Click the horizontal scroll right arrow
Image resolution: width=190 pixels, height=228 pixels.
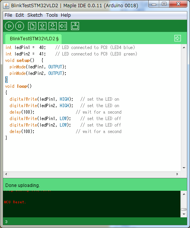[177, 174]
